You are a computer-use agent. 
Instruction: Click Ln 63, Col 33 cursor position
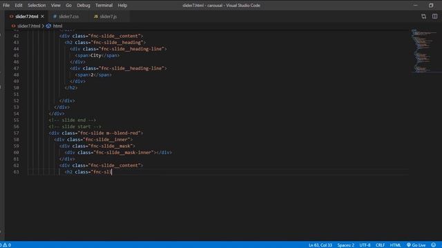point(320,245)
